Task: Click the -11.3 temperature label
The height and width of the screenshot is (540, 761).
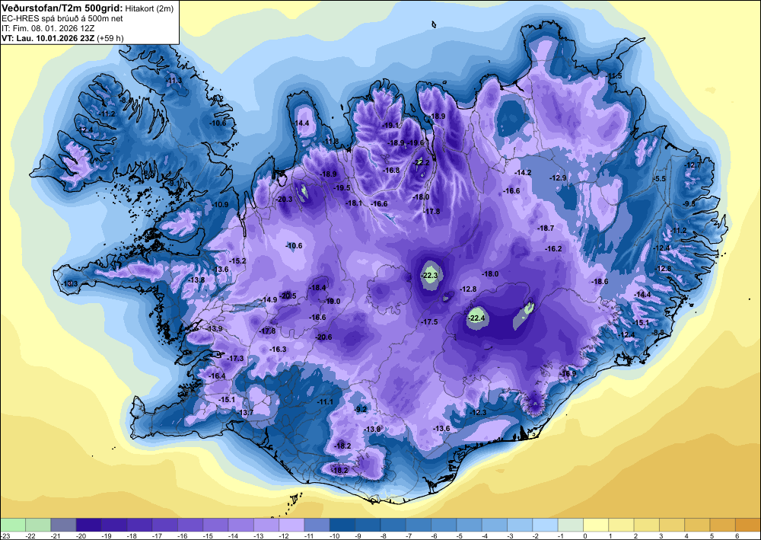Action: coord(174,80)
